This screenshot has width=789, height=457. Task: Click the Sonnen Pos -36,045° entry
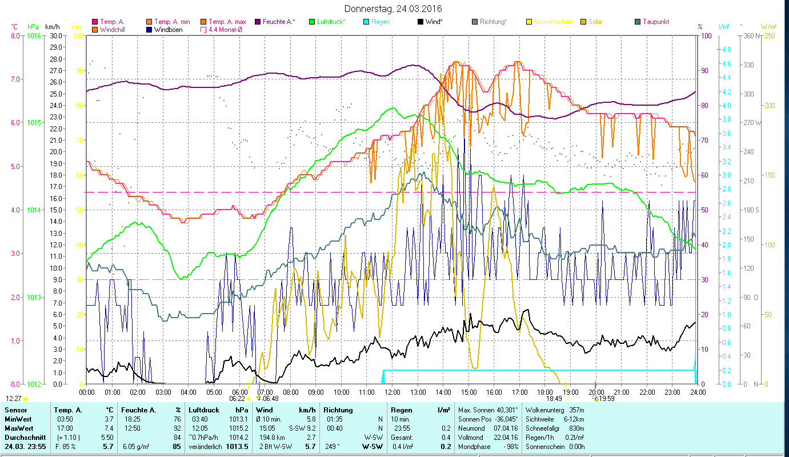(488, 418)
